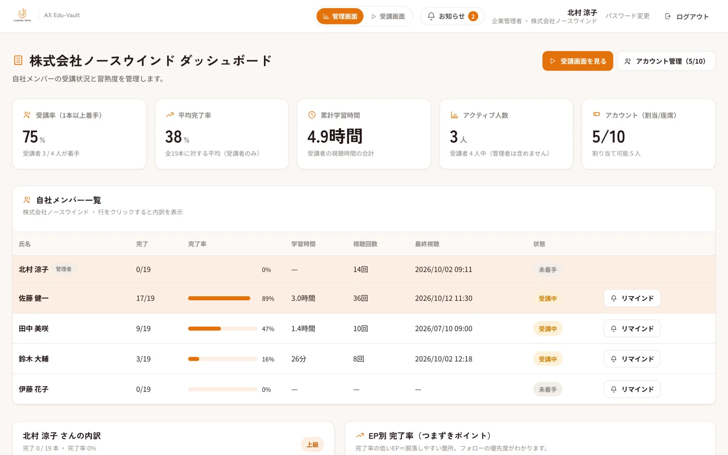Image resolution: width=728 pixels, height=455 pixels.
Task: Click the 2026/10/12 11:30 last-viewed cell
Action: pos(444,298)
